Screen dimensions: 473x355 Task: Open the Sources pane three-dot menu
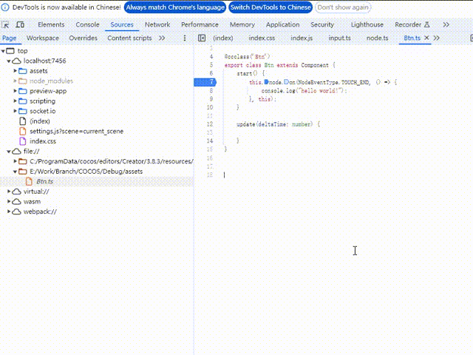click(185, 38)
